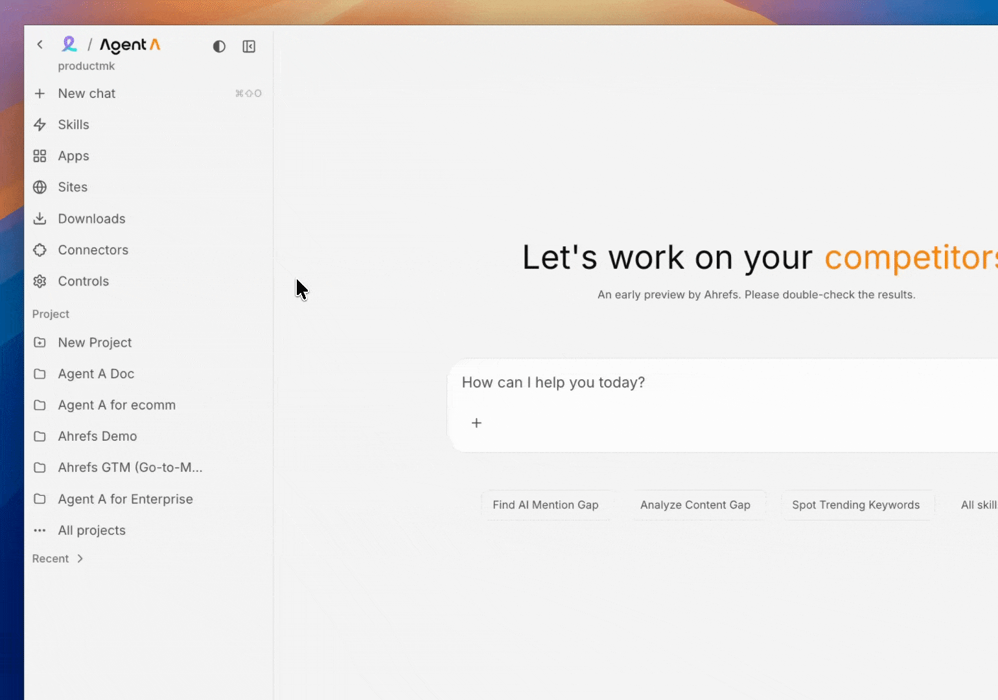Open the Agent A Doc project
Viewport: 998px width, 700px height.
(148, 374)
